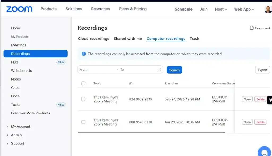This screenshot has width=272, height=156.
Task: Open the chat support bubble
Action: click(x=264, y=152)
